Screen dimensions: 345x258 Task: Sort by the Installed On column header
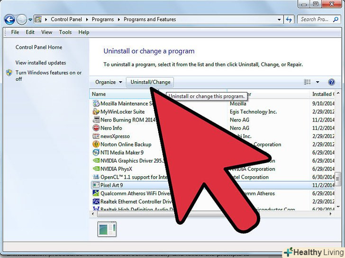(x=323, y=94)
